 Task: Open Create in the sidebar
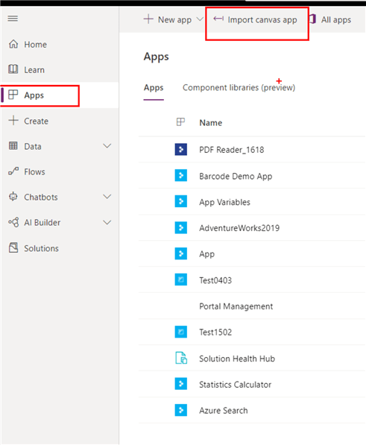point(36,121)
